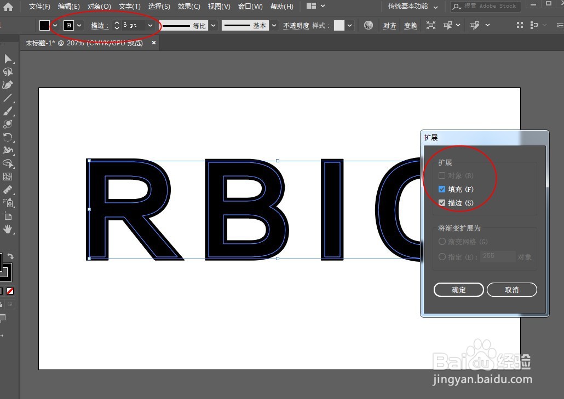
Task: Click the 搜索 Adobe Stock search field
Action: [486, 6]
